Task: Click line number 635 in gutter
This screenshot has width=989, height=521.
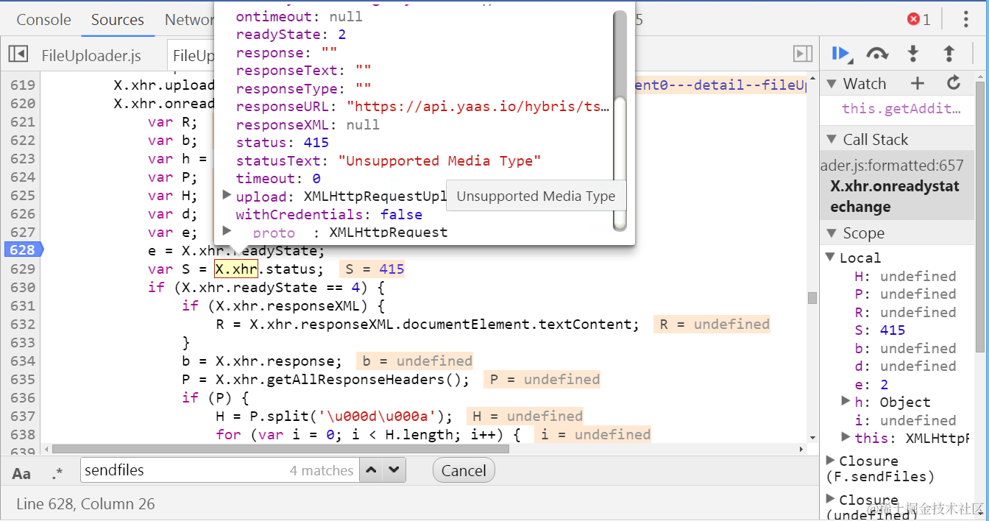Action: tap(22, 379)
